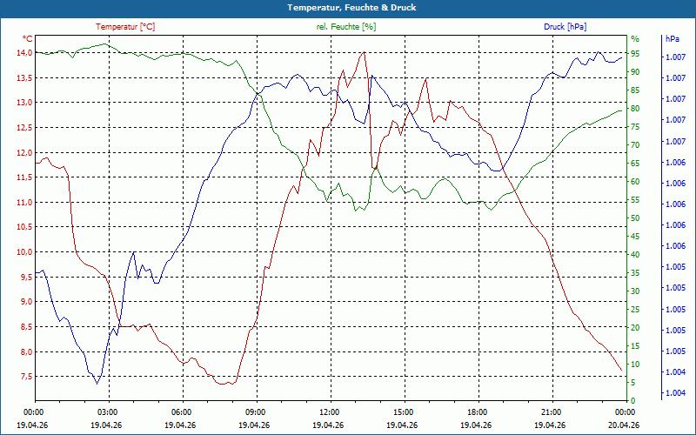Click the green '15' humidity axis value
696x435 pixels.
(x=635, y=346)
